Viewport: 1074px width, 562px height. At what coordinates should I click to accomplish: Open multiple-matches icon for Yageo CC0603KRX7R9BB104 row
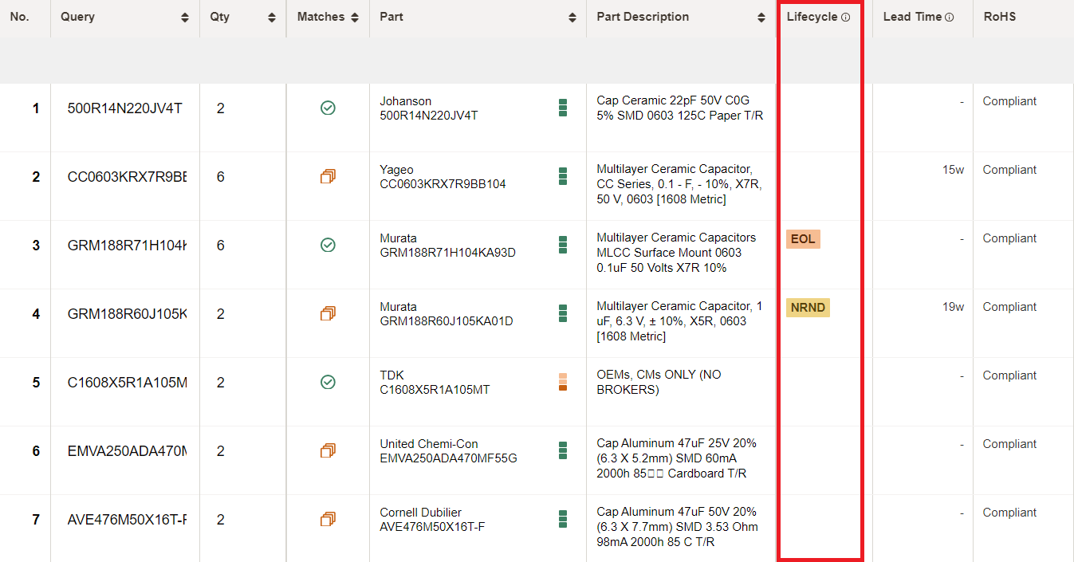328,176
